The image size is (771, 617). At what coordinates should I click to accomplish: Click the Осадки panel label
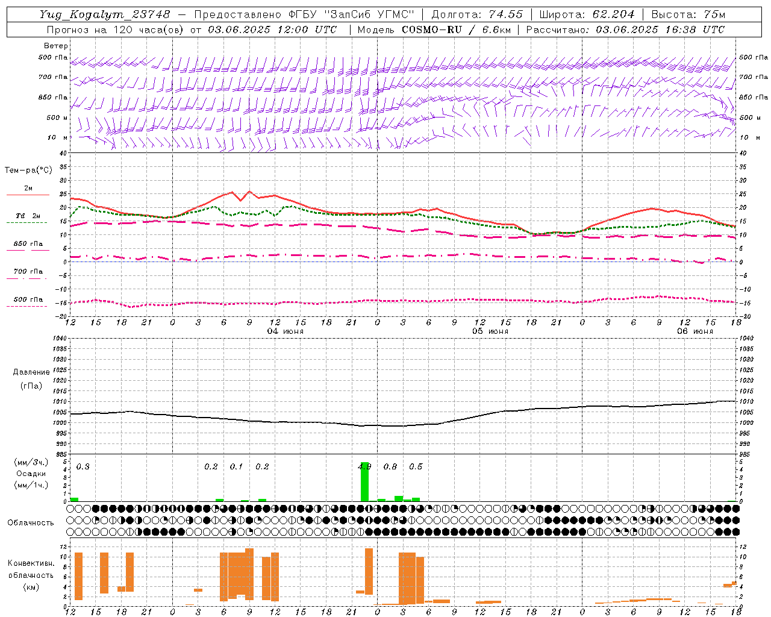(31, 474)
